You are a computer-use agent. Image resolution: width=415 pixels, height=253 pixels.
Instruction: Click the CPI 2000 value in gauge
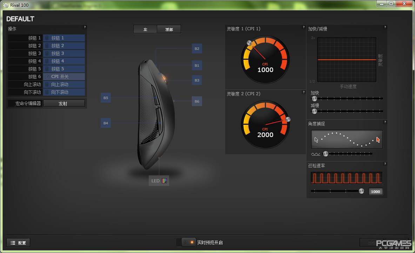pyautogui.click(x=265, y=135)
